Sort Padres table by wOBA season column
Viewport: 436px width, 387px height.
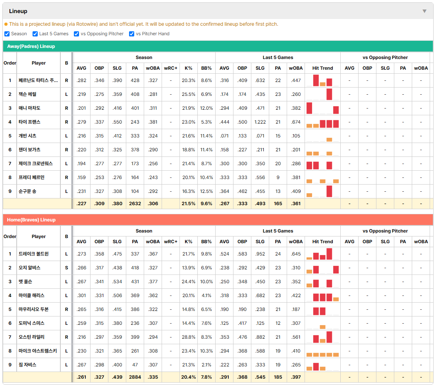(152, 68)
